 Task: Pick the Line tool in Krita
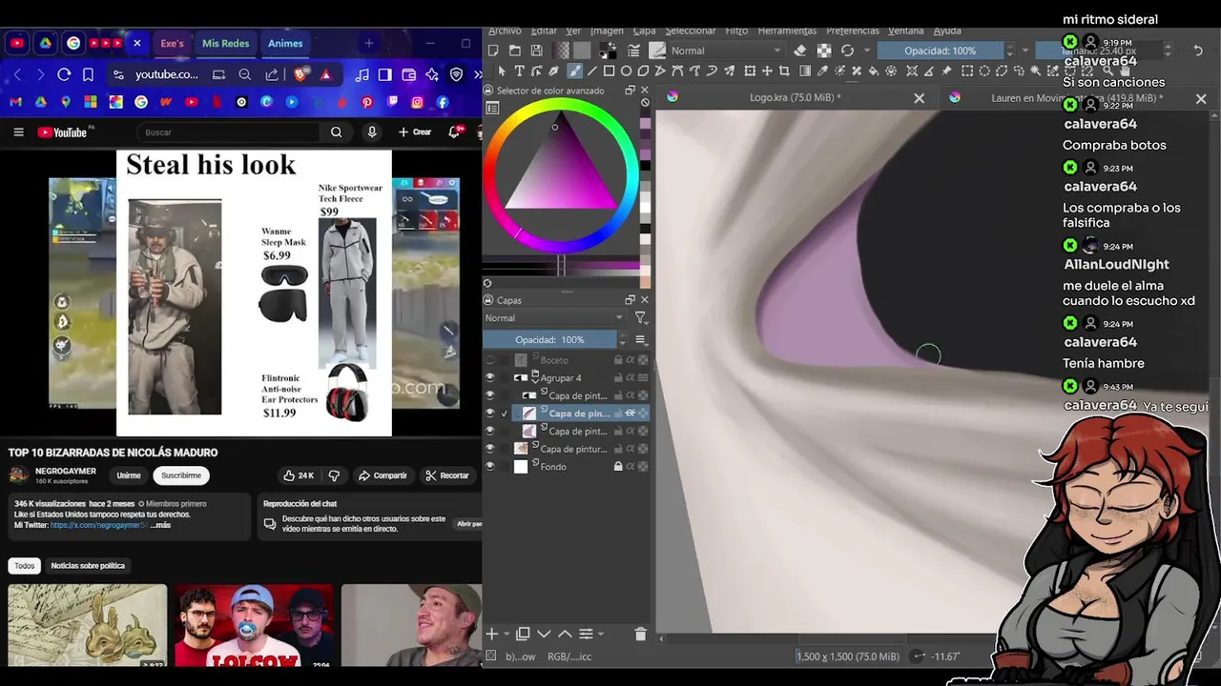click(591, 71)
